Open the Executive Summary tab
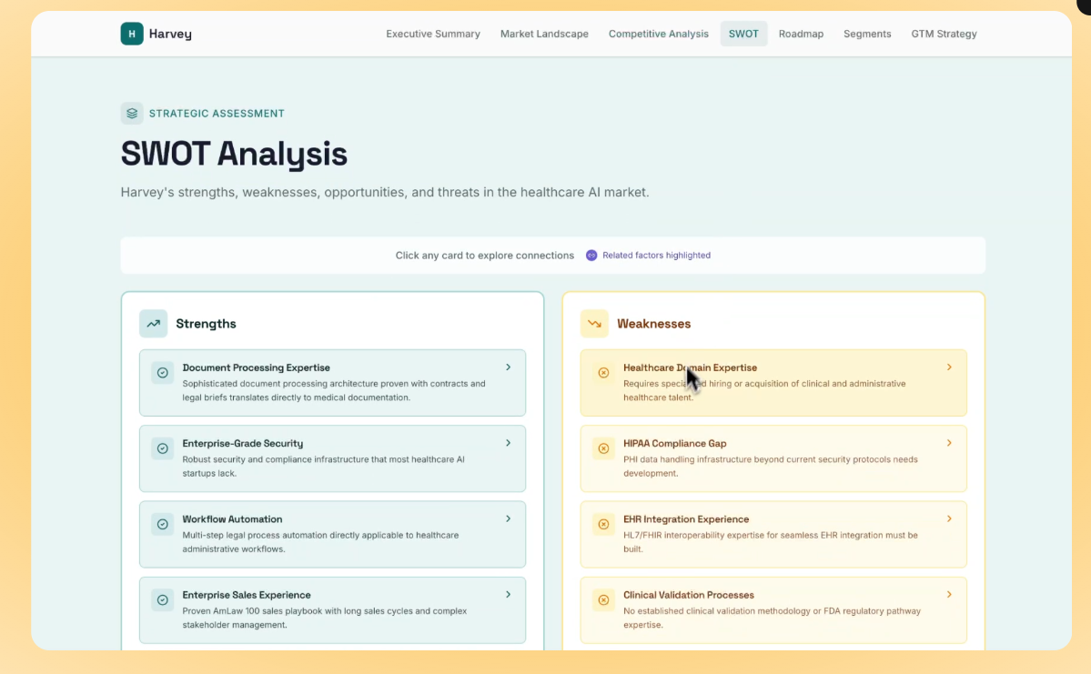The image size is (1091, 674). (x=432, y=34)
